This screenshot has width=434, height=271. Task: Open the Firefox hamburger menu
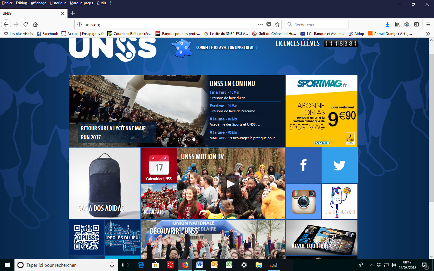428,24
